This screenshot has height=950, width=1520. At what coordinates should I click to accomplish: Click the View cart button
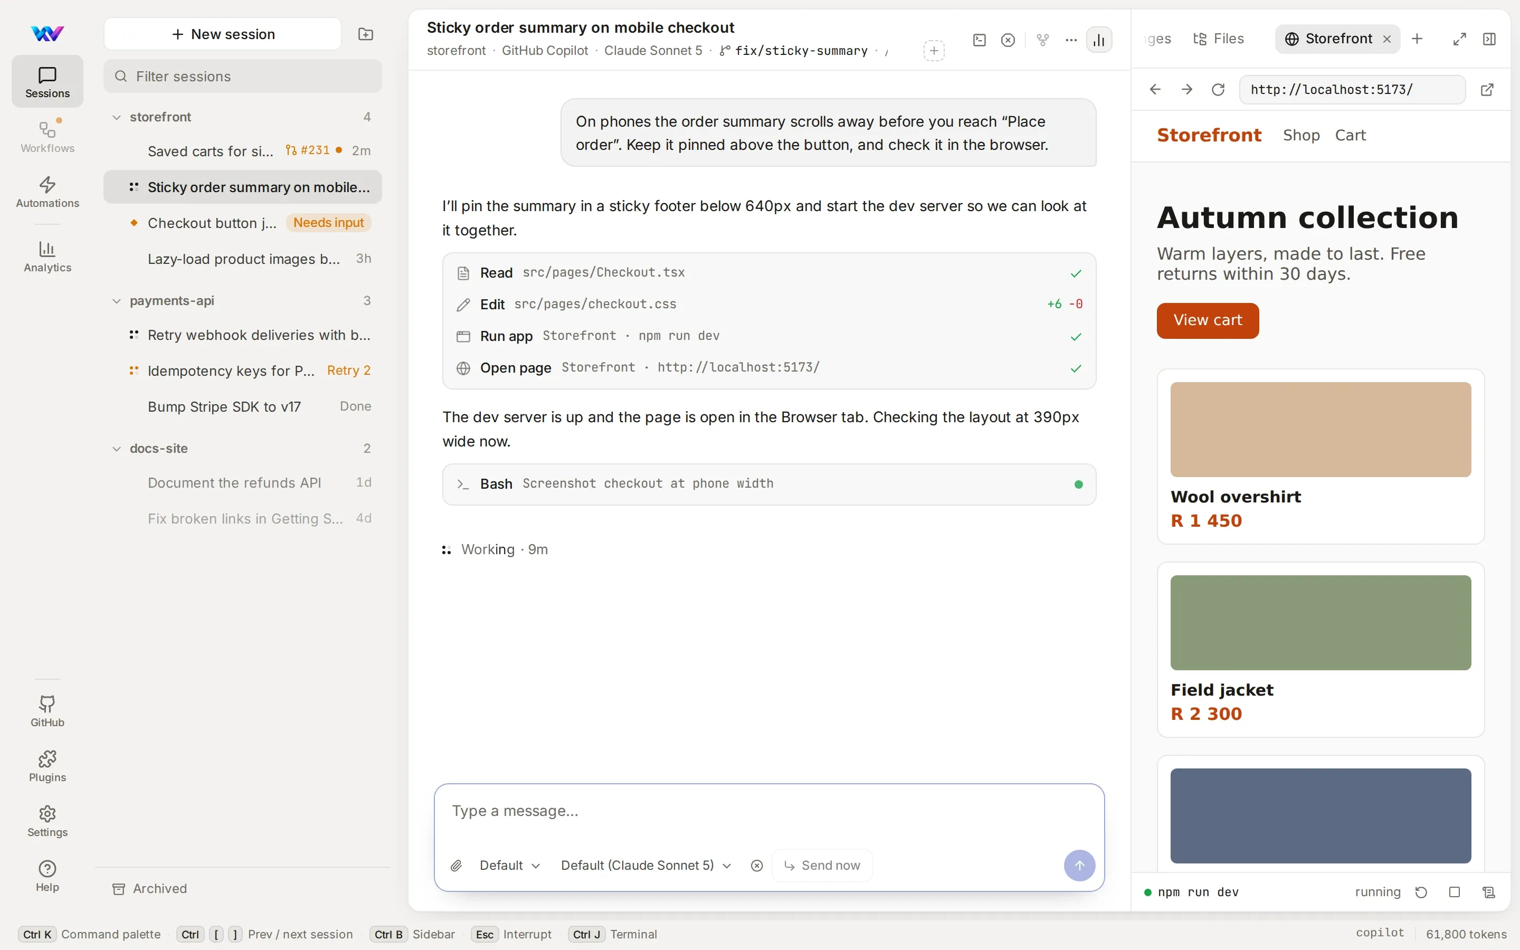pos(1208,320)
